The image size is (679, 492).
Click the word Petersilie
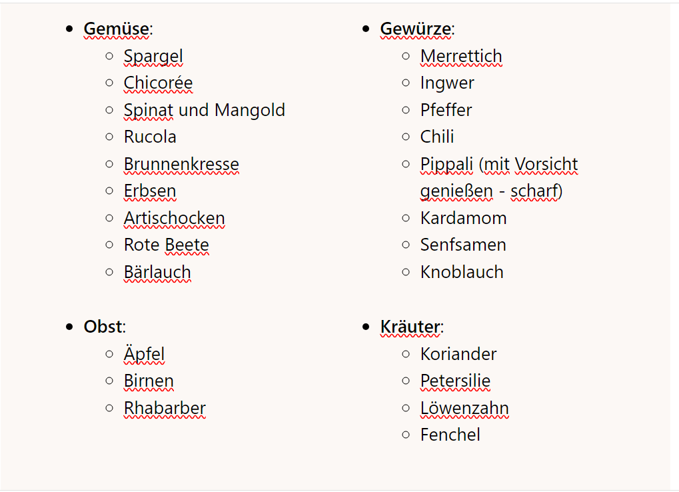point(455,381)
